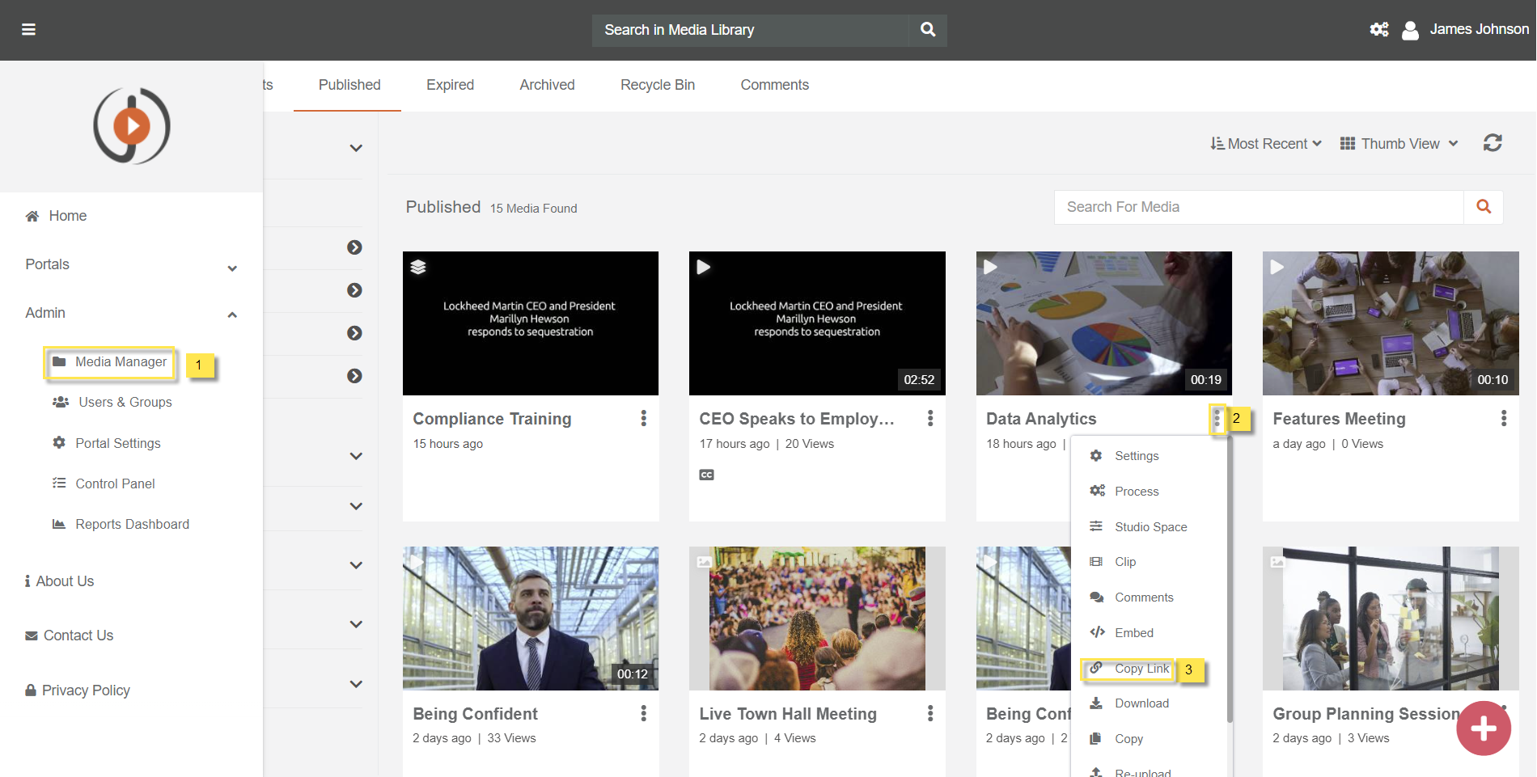Click the orange search icon beside Search For Media
Image resolution: width=1537 pixels, height=777 pixels.
tap(1483, 207)
